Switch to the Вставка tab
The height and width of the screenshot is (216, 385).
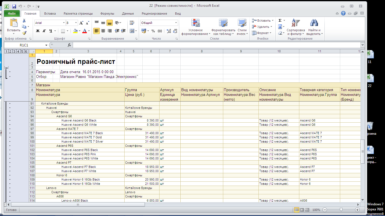point(50,13)
